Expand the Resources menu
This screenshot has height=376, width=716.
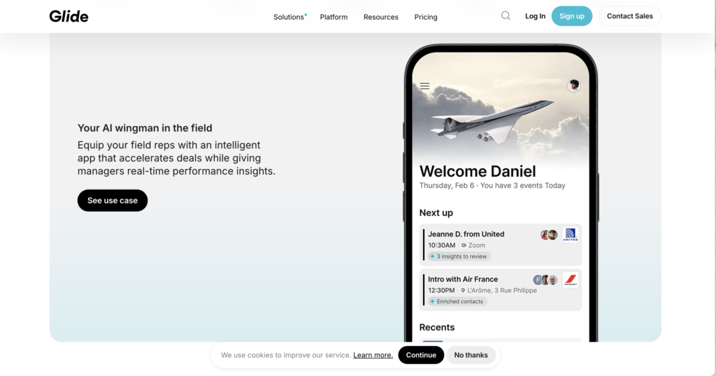(381, 17)
